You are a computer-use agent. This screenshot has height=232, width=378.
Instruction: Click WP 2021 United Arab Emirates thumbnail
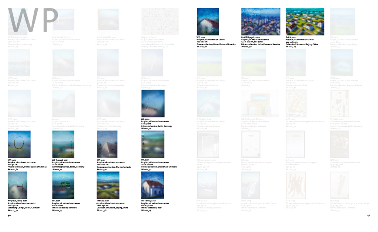click(152, 144)
